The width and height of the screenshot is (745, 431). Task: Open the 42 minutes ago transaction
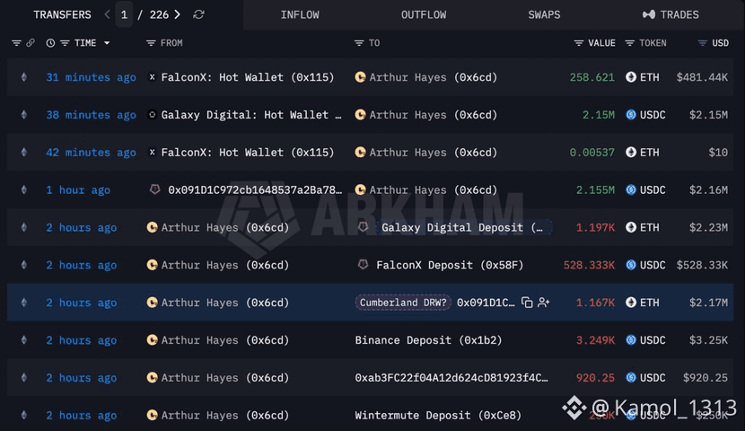point(91,153)
